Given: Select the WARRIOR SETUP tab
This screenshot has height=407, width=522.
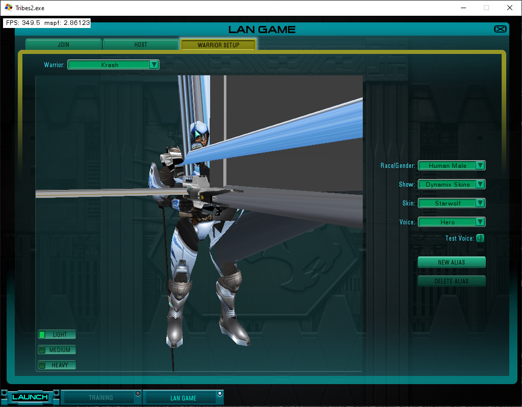Looking at the screenshot, I should [218, 45].
